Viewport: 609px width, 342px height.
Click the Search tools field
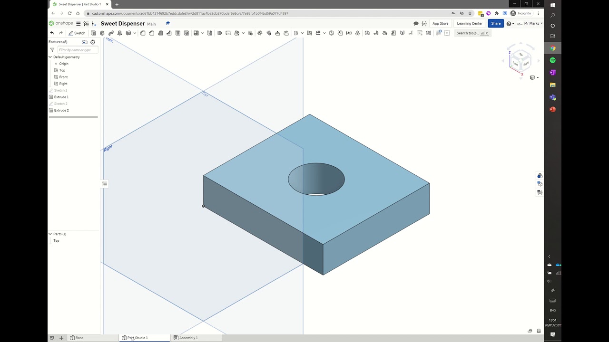point(471,33)
